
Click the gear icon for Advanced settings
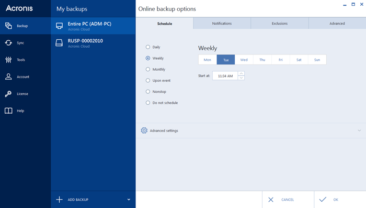pos(144,130)
